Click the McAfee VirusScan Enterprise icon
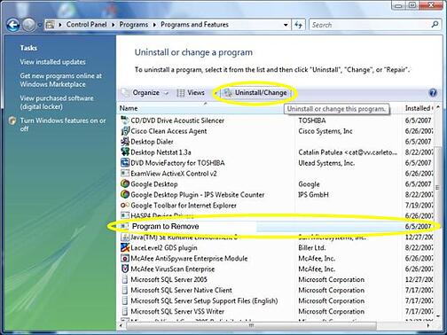This screenshot has width=447, height=335. 125,269
